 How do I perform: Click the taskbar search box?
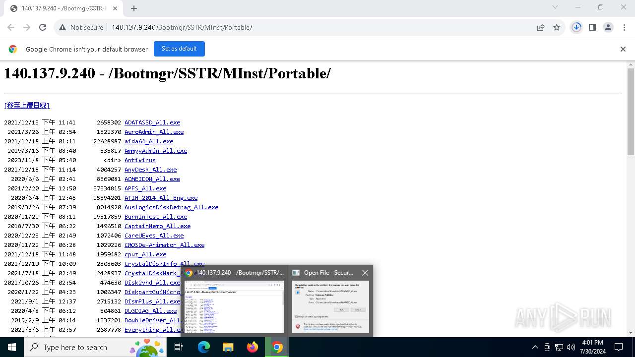click(x=95, y=347)
